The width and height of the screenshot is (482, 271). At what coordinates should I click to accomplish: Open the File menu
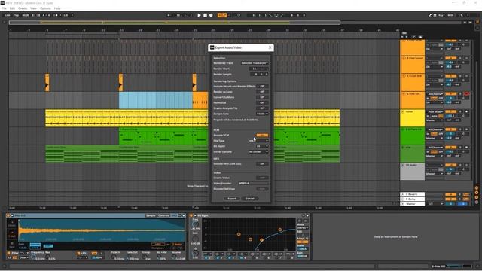[x=4, y=8]
